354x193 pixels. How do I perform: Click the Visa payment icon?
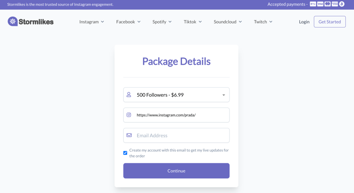coord(320,4)
